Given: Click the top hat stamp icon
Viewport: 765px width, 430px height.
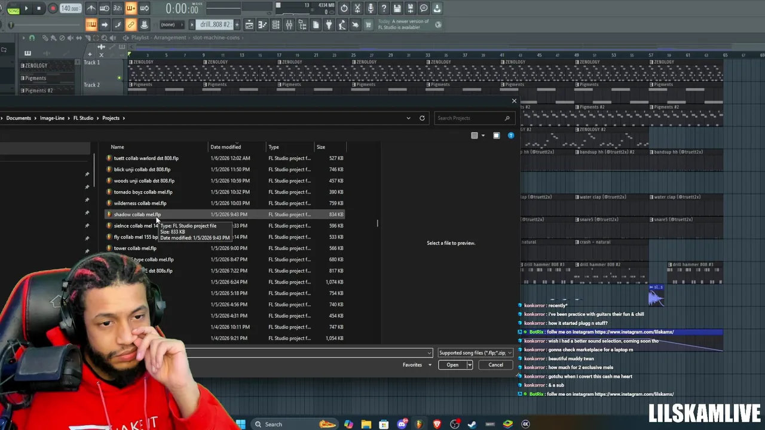Looking at the screenshot, I should tap(144, 24).
